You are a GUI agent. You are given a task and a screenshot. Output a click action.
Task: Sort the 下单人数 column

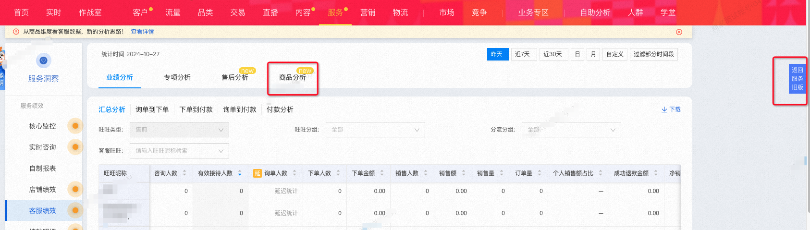point(338,173)
